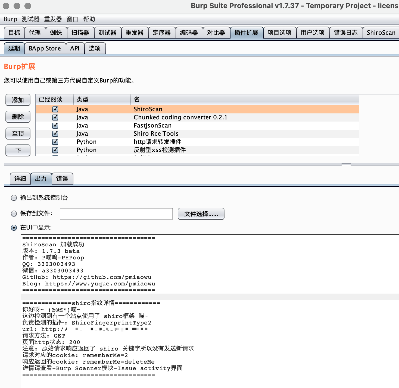Open the API sub-tab

coord(75,49)
